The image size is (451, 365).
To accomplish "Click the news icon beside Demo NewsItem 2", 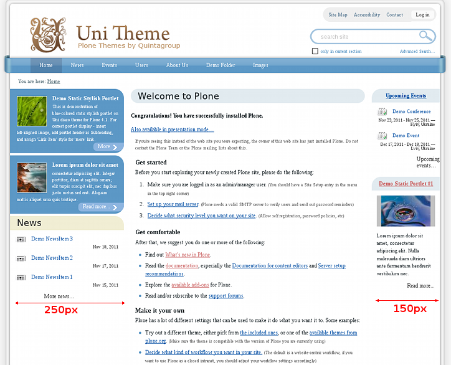I will tap(21, 258).
